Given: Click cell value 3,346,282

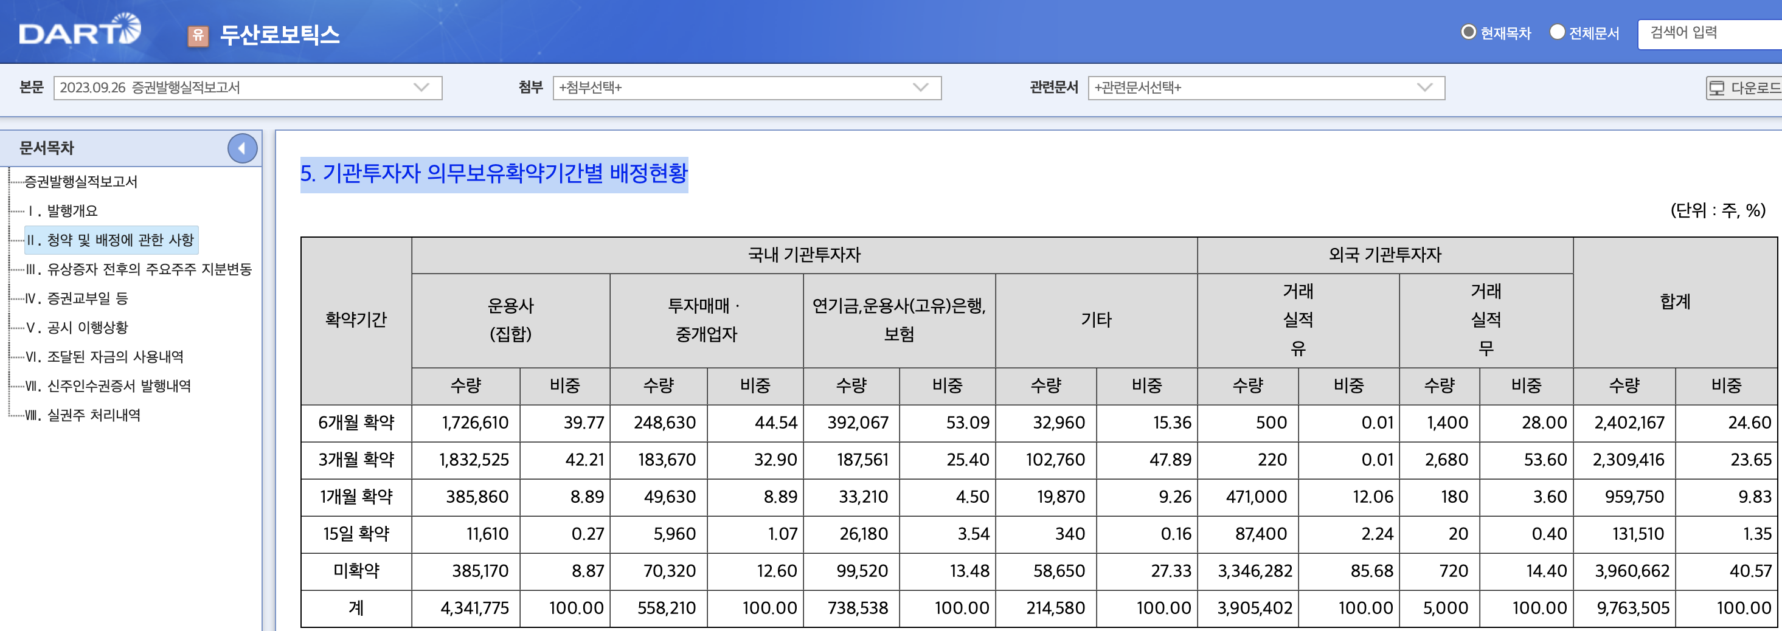Looking at the screenshot, I should coord(1255,571).
